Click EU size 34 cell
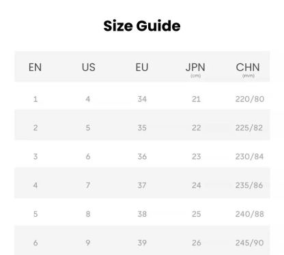Image resolution: width=284 pixels, height=255 pixels. pos(142,99)
